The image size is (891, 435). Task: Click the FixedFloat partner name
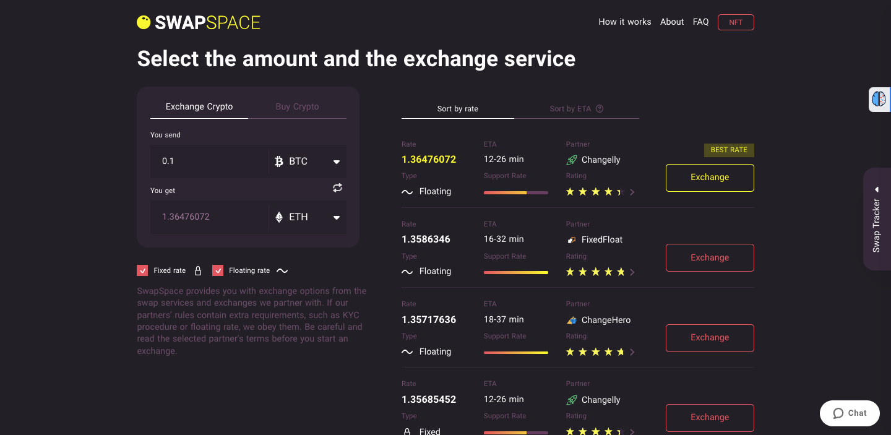click(x=602, y=239)
